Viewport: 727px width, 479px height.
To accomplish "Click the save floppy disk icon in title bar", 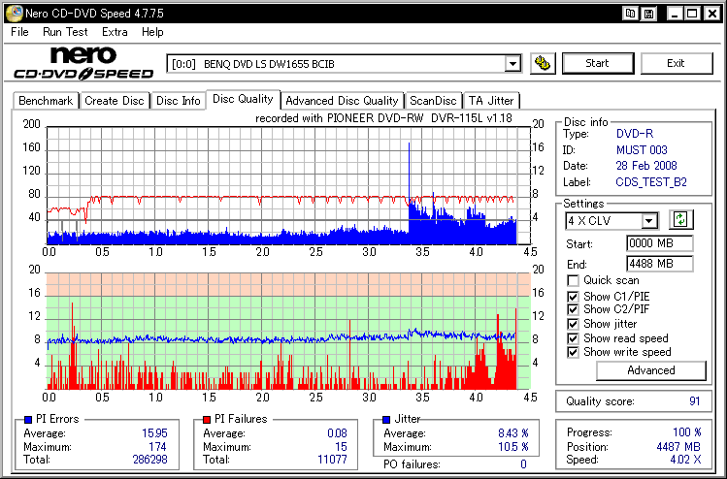I will (x=649, y=14).
